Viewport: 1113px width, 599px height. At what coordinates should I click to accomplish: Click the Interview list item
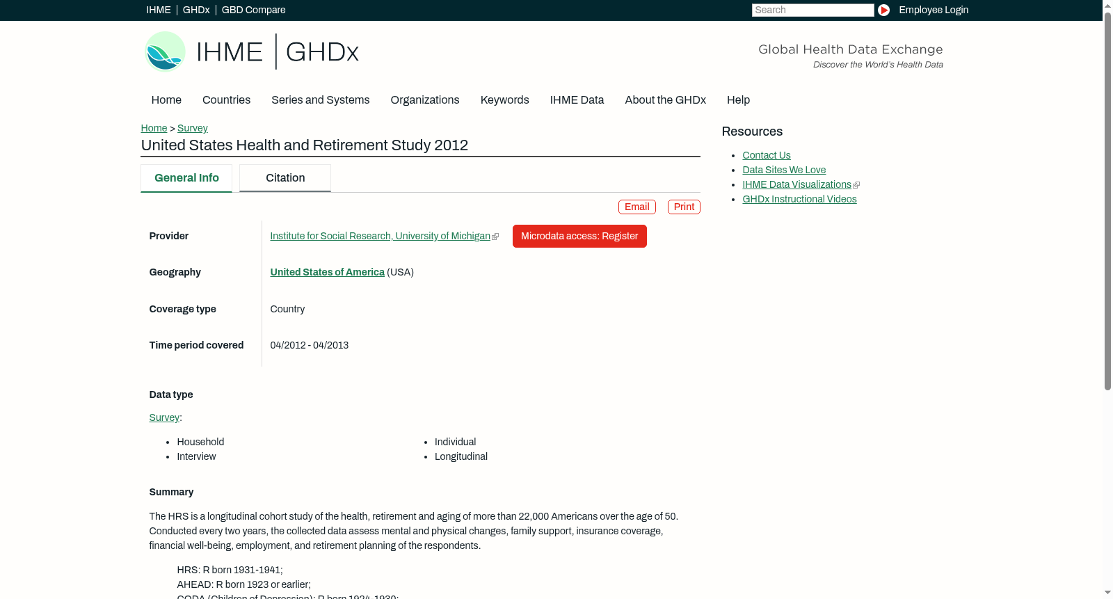196,456
